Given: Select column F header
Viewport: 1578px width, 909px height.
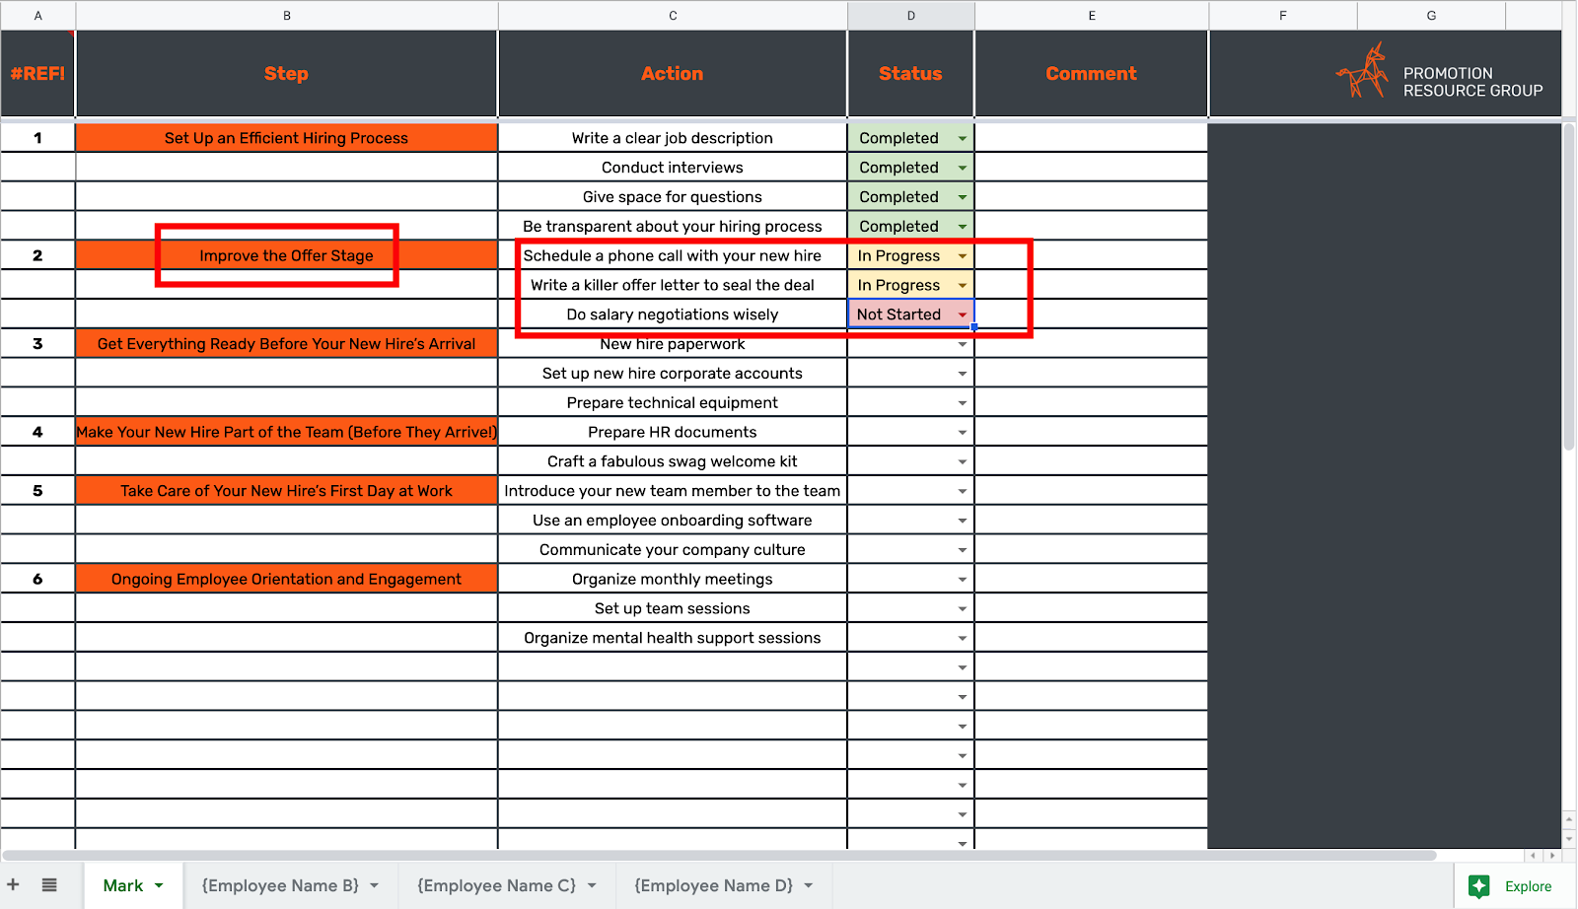Looking at the screenshot, I should pyautogui.click(x=1283, y=16).
